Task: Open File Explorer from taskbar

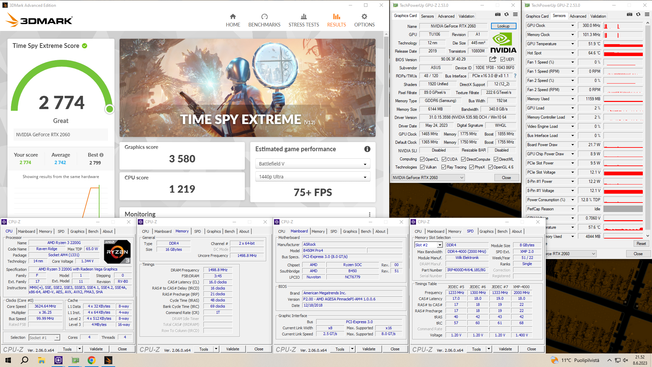Action: (41, 360)
